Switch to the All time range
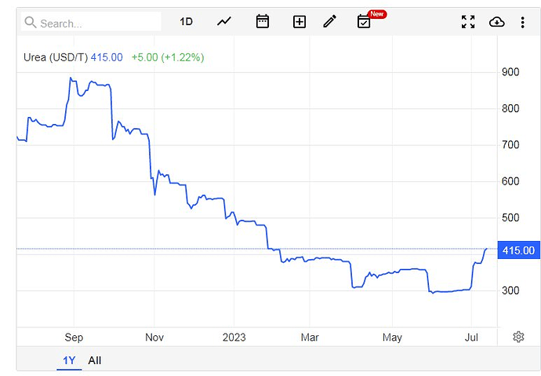Image resolution: width=541 pixels, height=376 pixels. click(x=95, y=360)
